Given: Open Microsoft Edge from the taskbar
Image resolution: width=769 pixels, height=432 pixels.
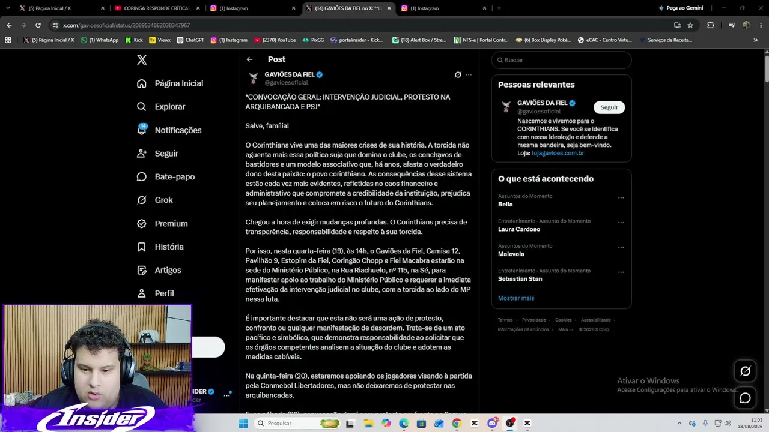Looking at the screenshot, I should coord(404,424).
